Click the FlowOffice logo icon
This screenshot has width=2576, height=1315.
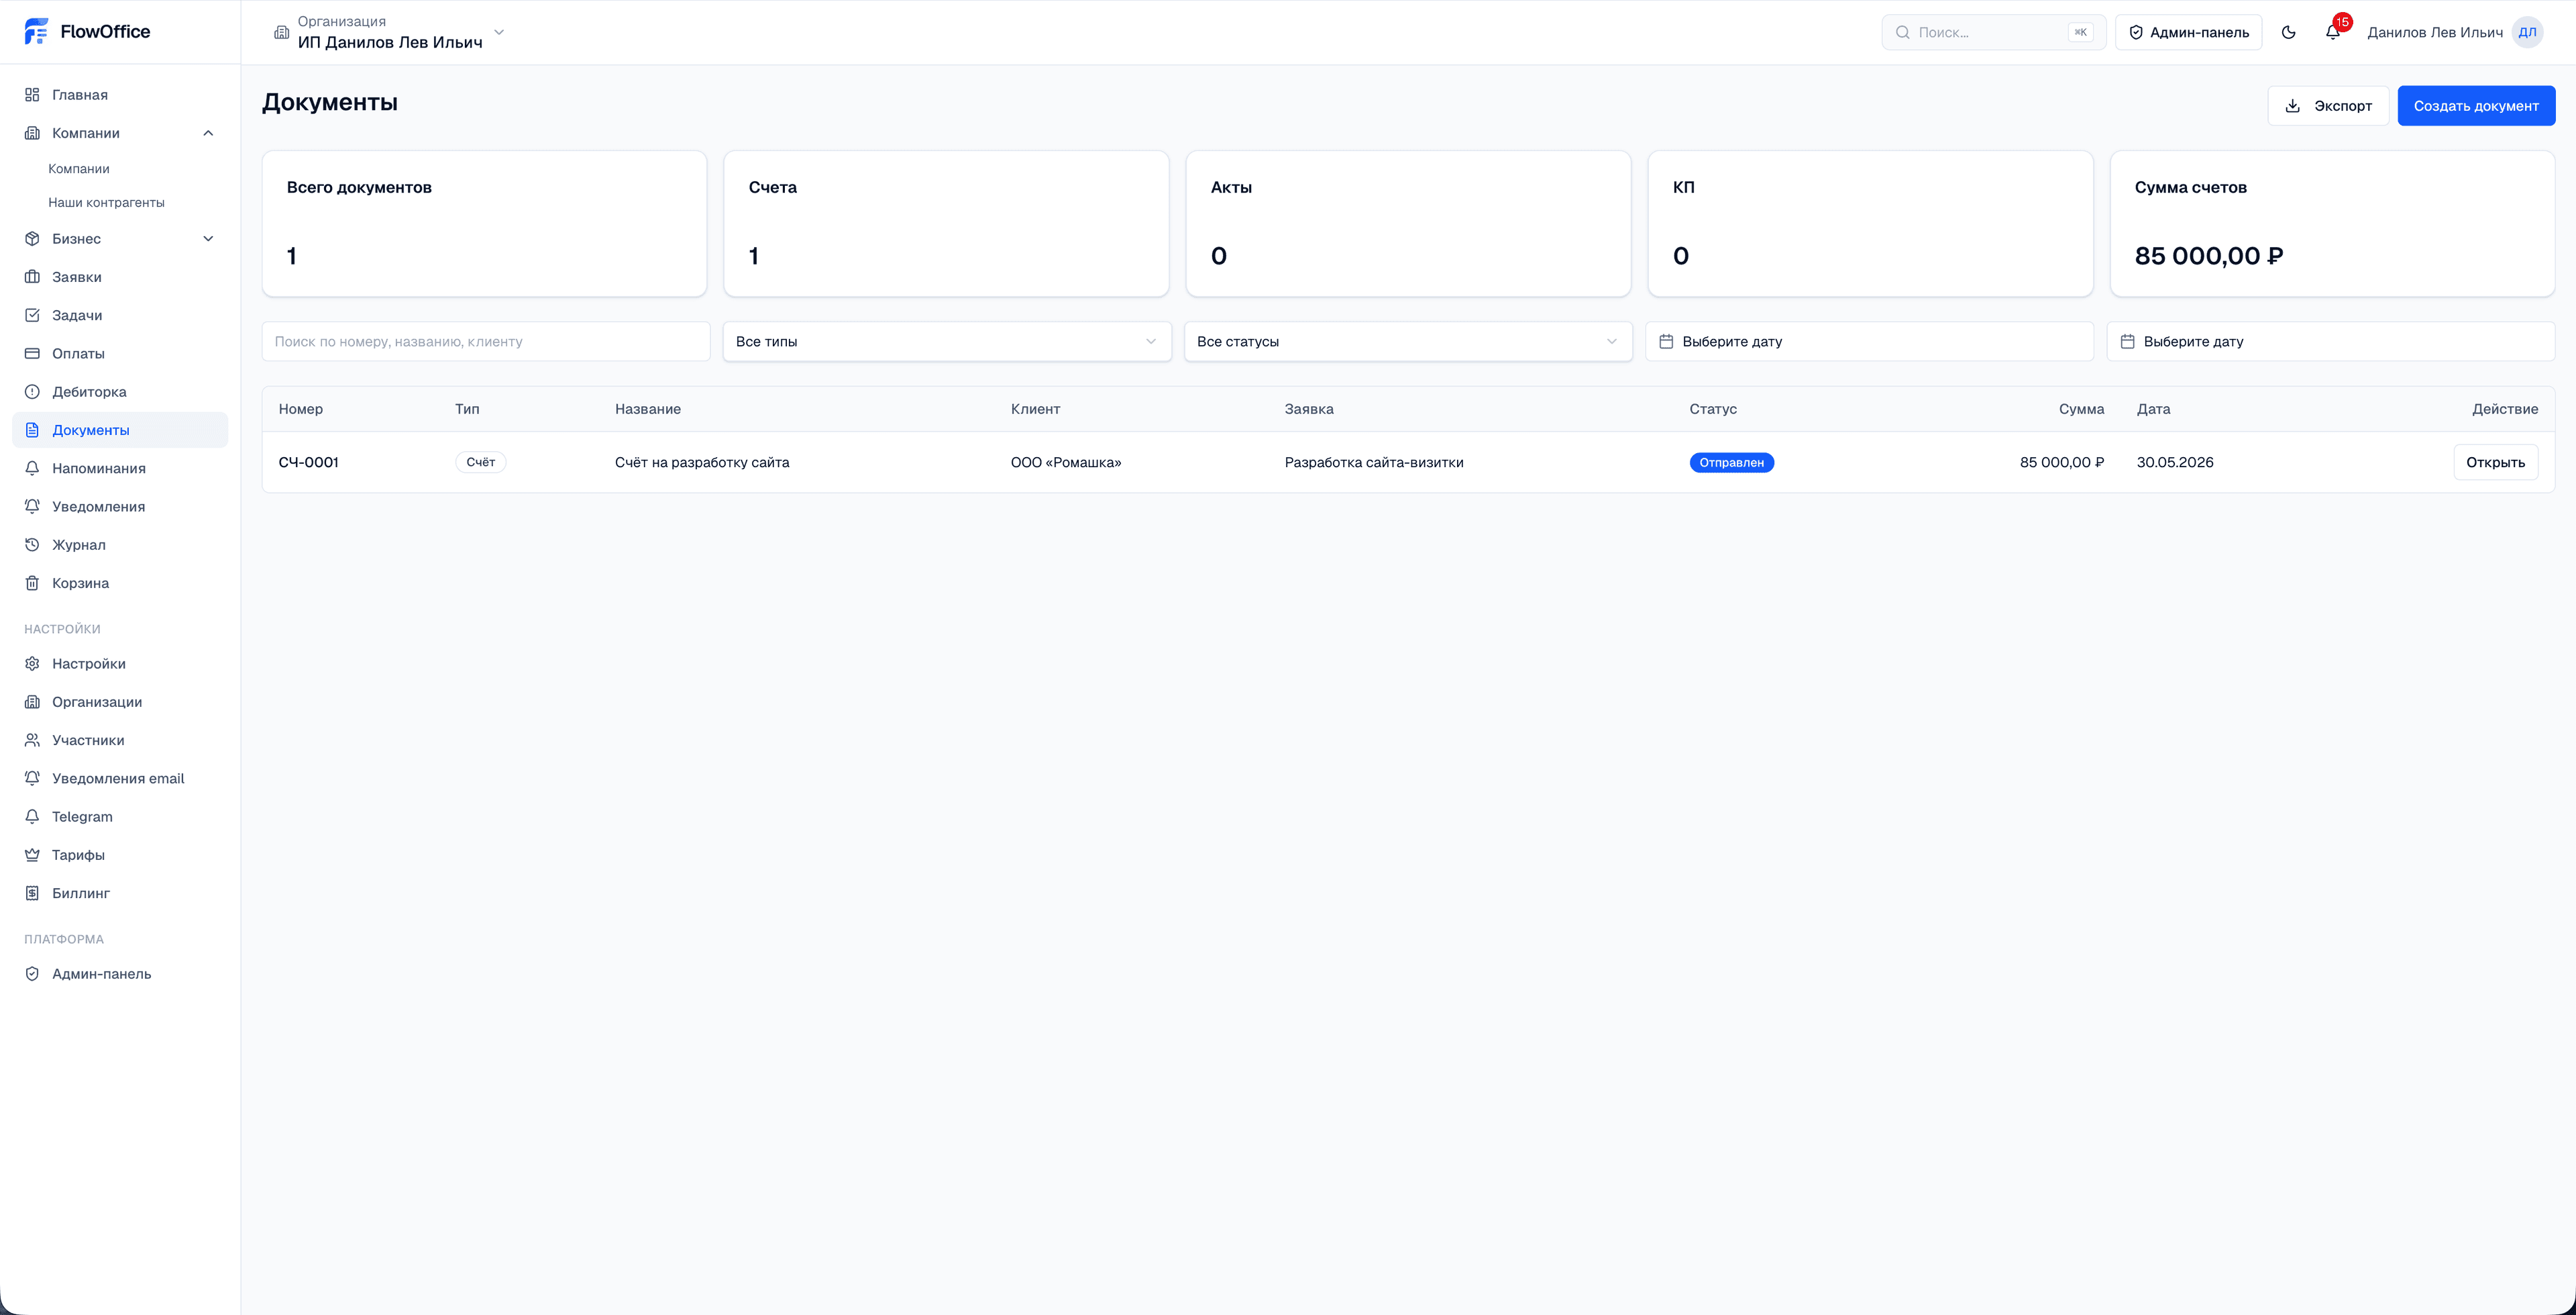click(36, 32)
